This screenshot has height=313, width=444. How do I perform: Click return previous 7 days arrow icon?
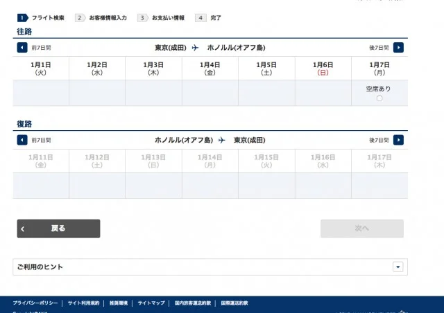pos(22,140)
